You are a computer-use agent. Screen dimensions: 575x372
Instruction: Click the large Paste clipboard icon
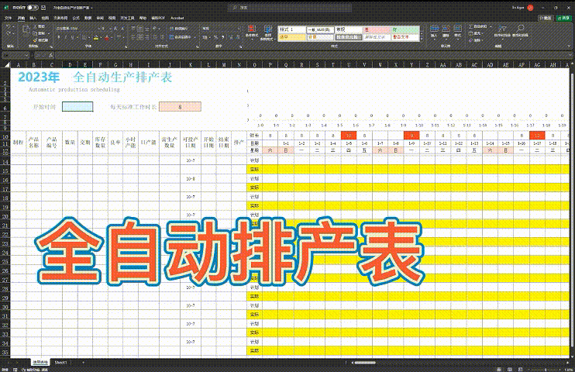(26, 29)
